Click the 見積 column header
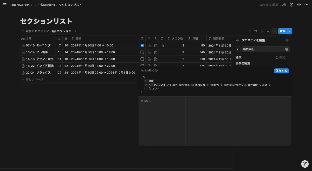 coord(196,38)
